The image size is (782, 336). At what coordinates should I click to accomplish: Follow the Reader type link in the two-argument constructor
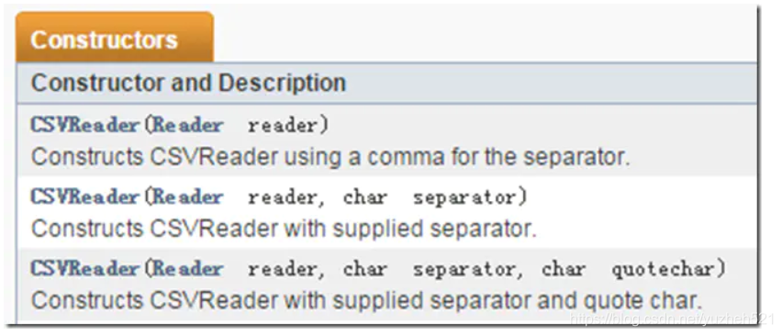click(187, 196)
